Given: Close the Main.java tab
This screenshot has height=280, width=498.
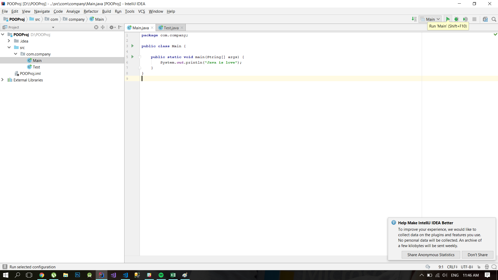Looking at the screenshot, I should [x=152, y=28].
